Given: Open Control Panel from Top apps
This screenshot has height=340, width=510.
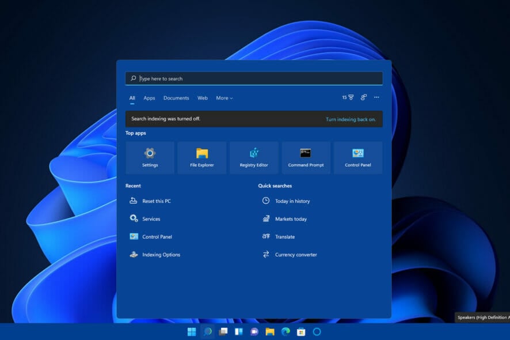Looking at the screenshot, I should (x=358, y=157).
